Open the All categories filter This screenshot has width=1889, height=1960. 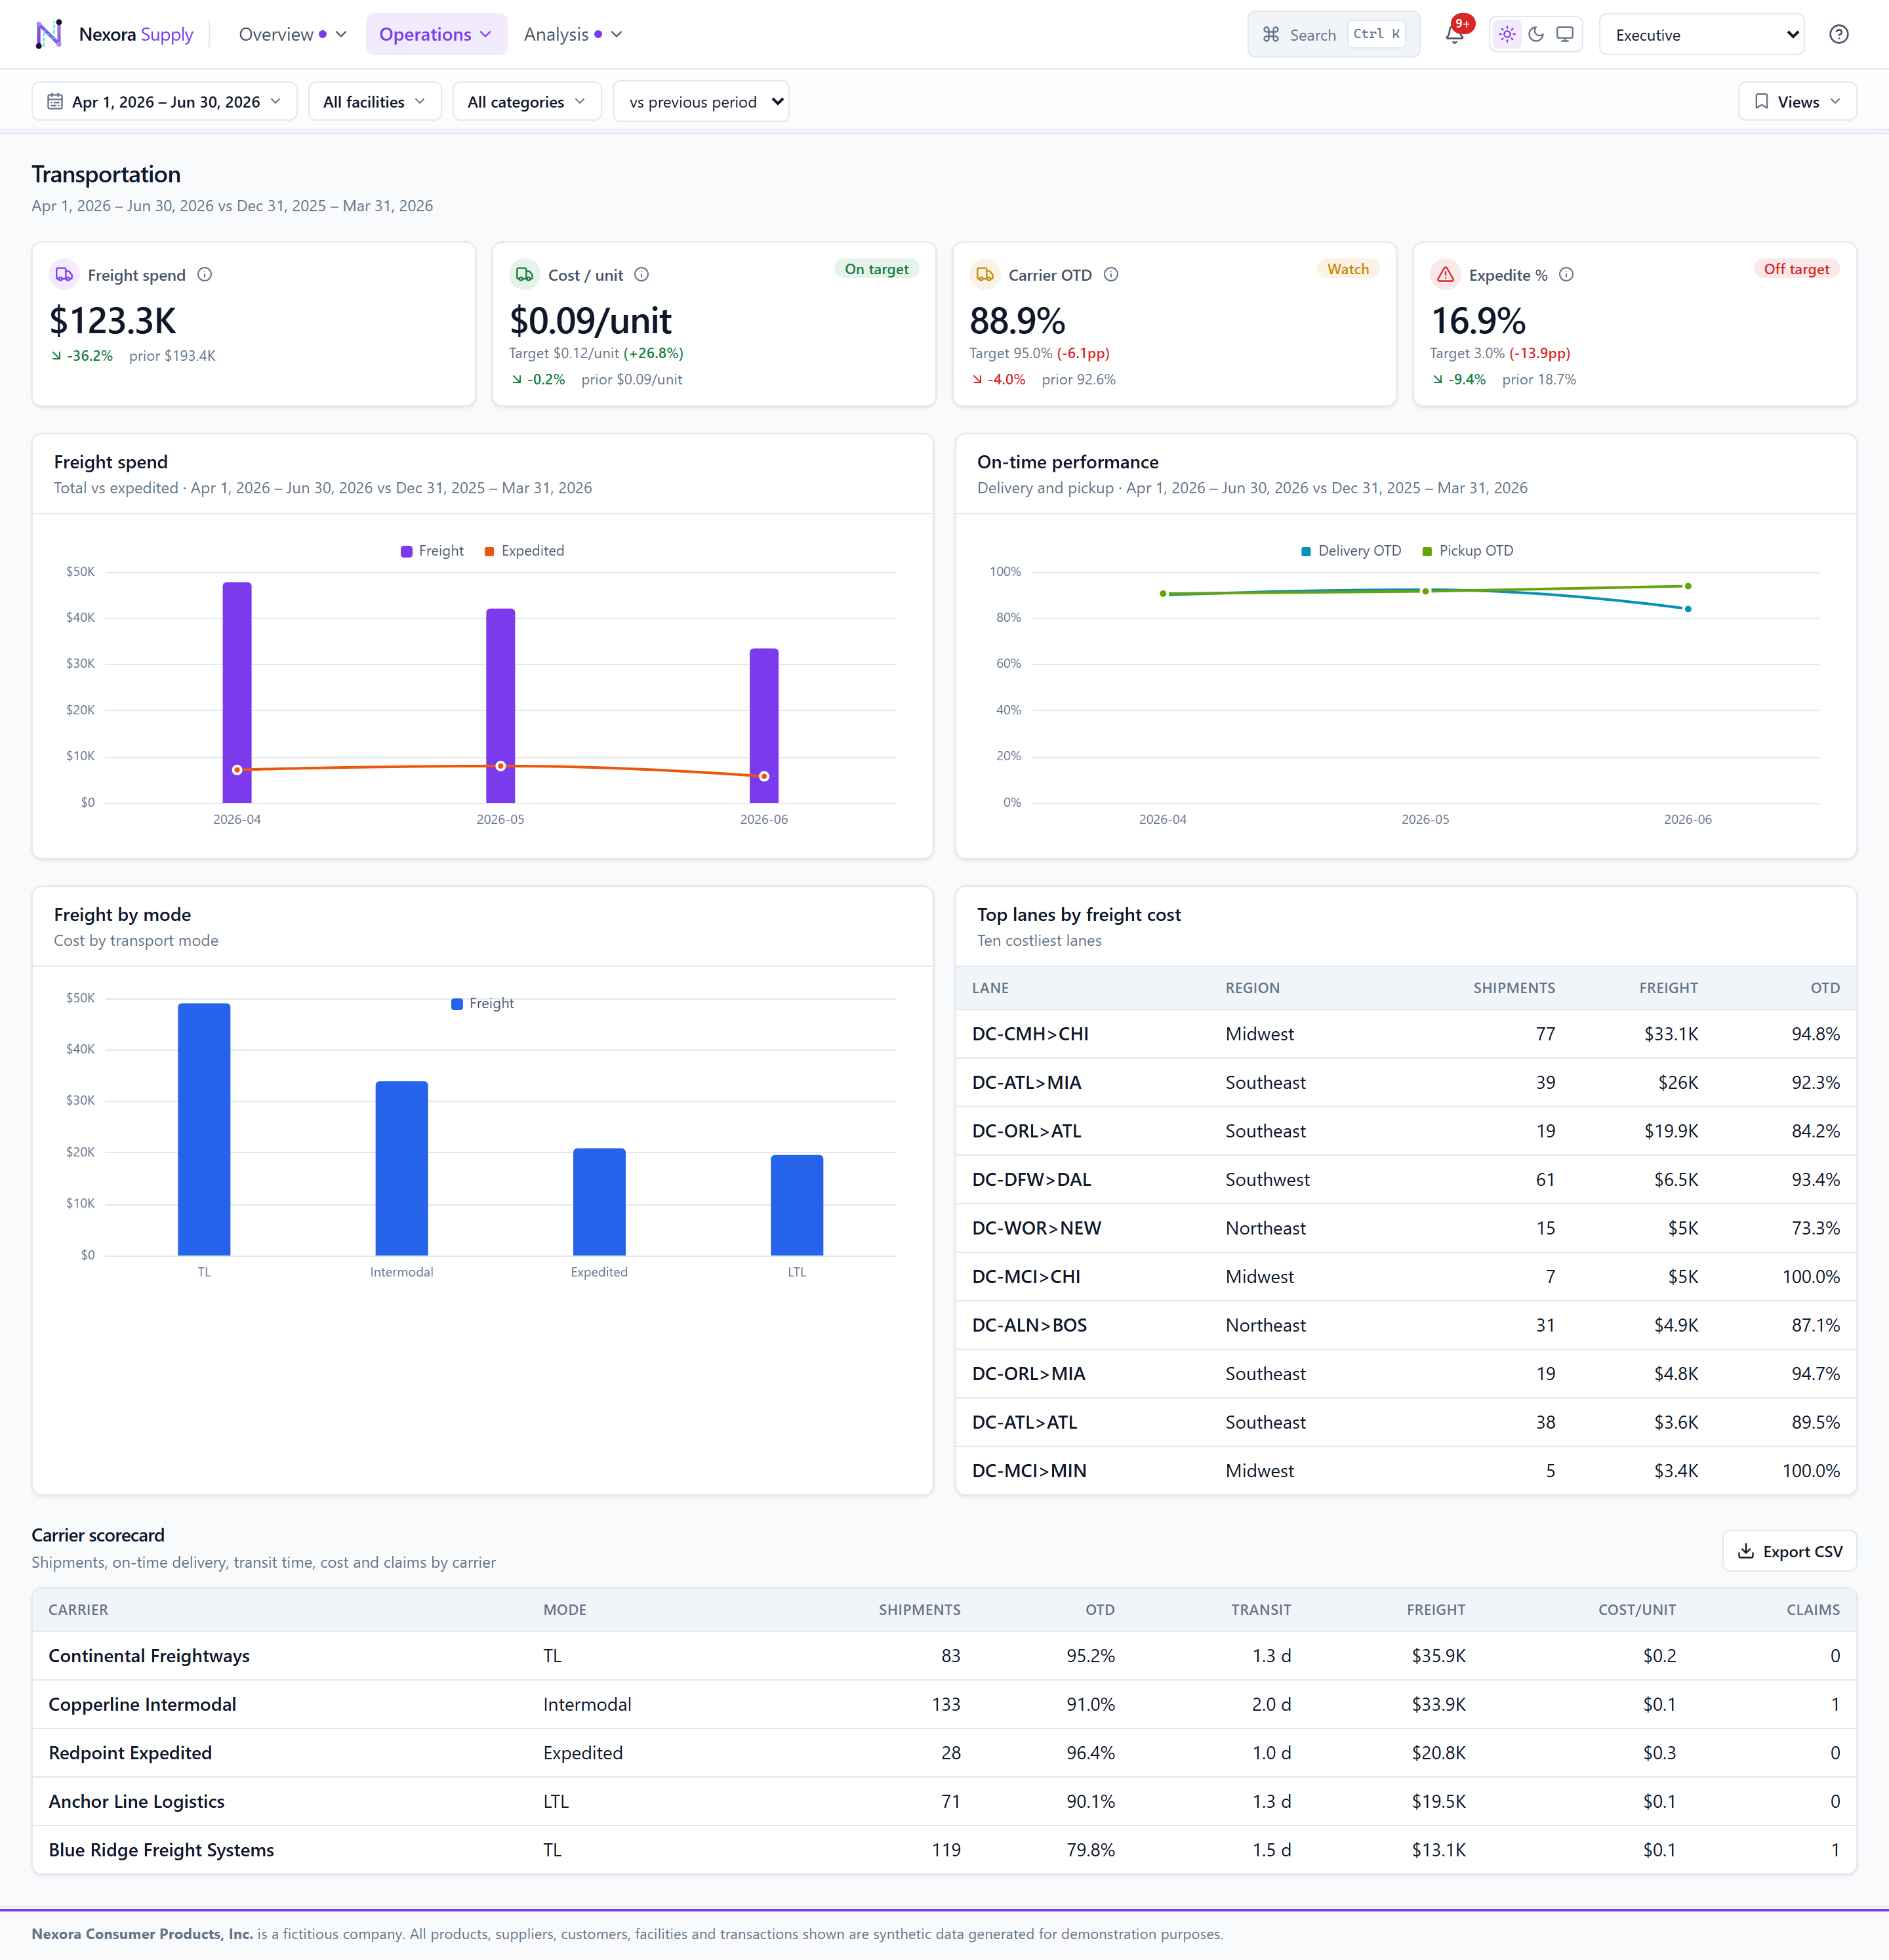(x=527, y=102)
